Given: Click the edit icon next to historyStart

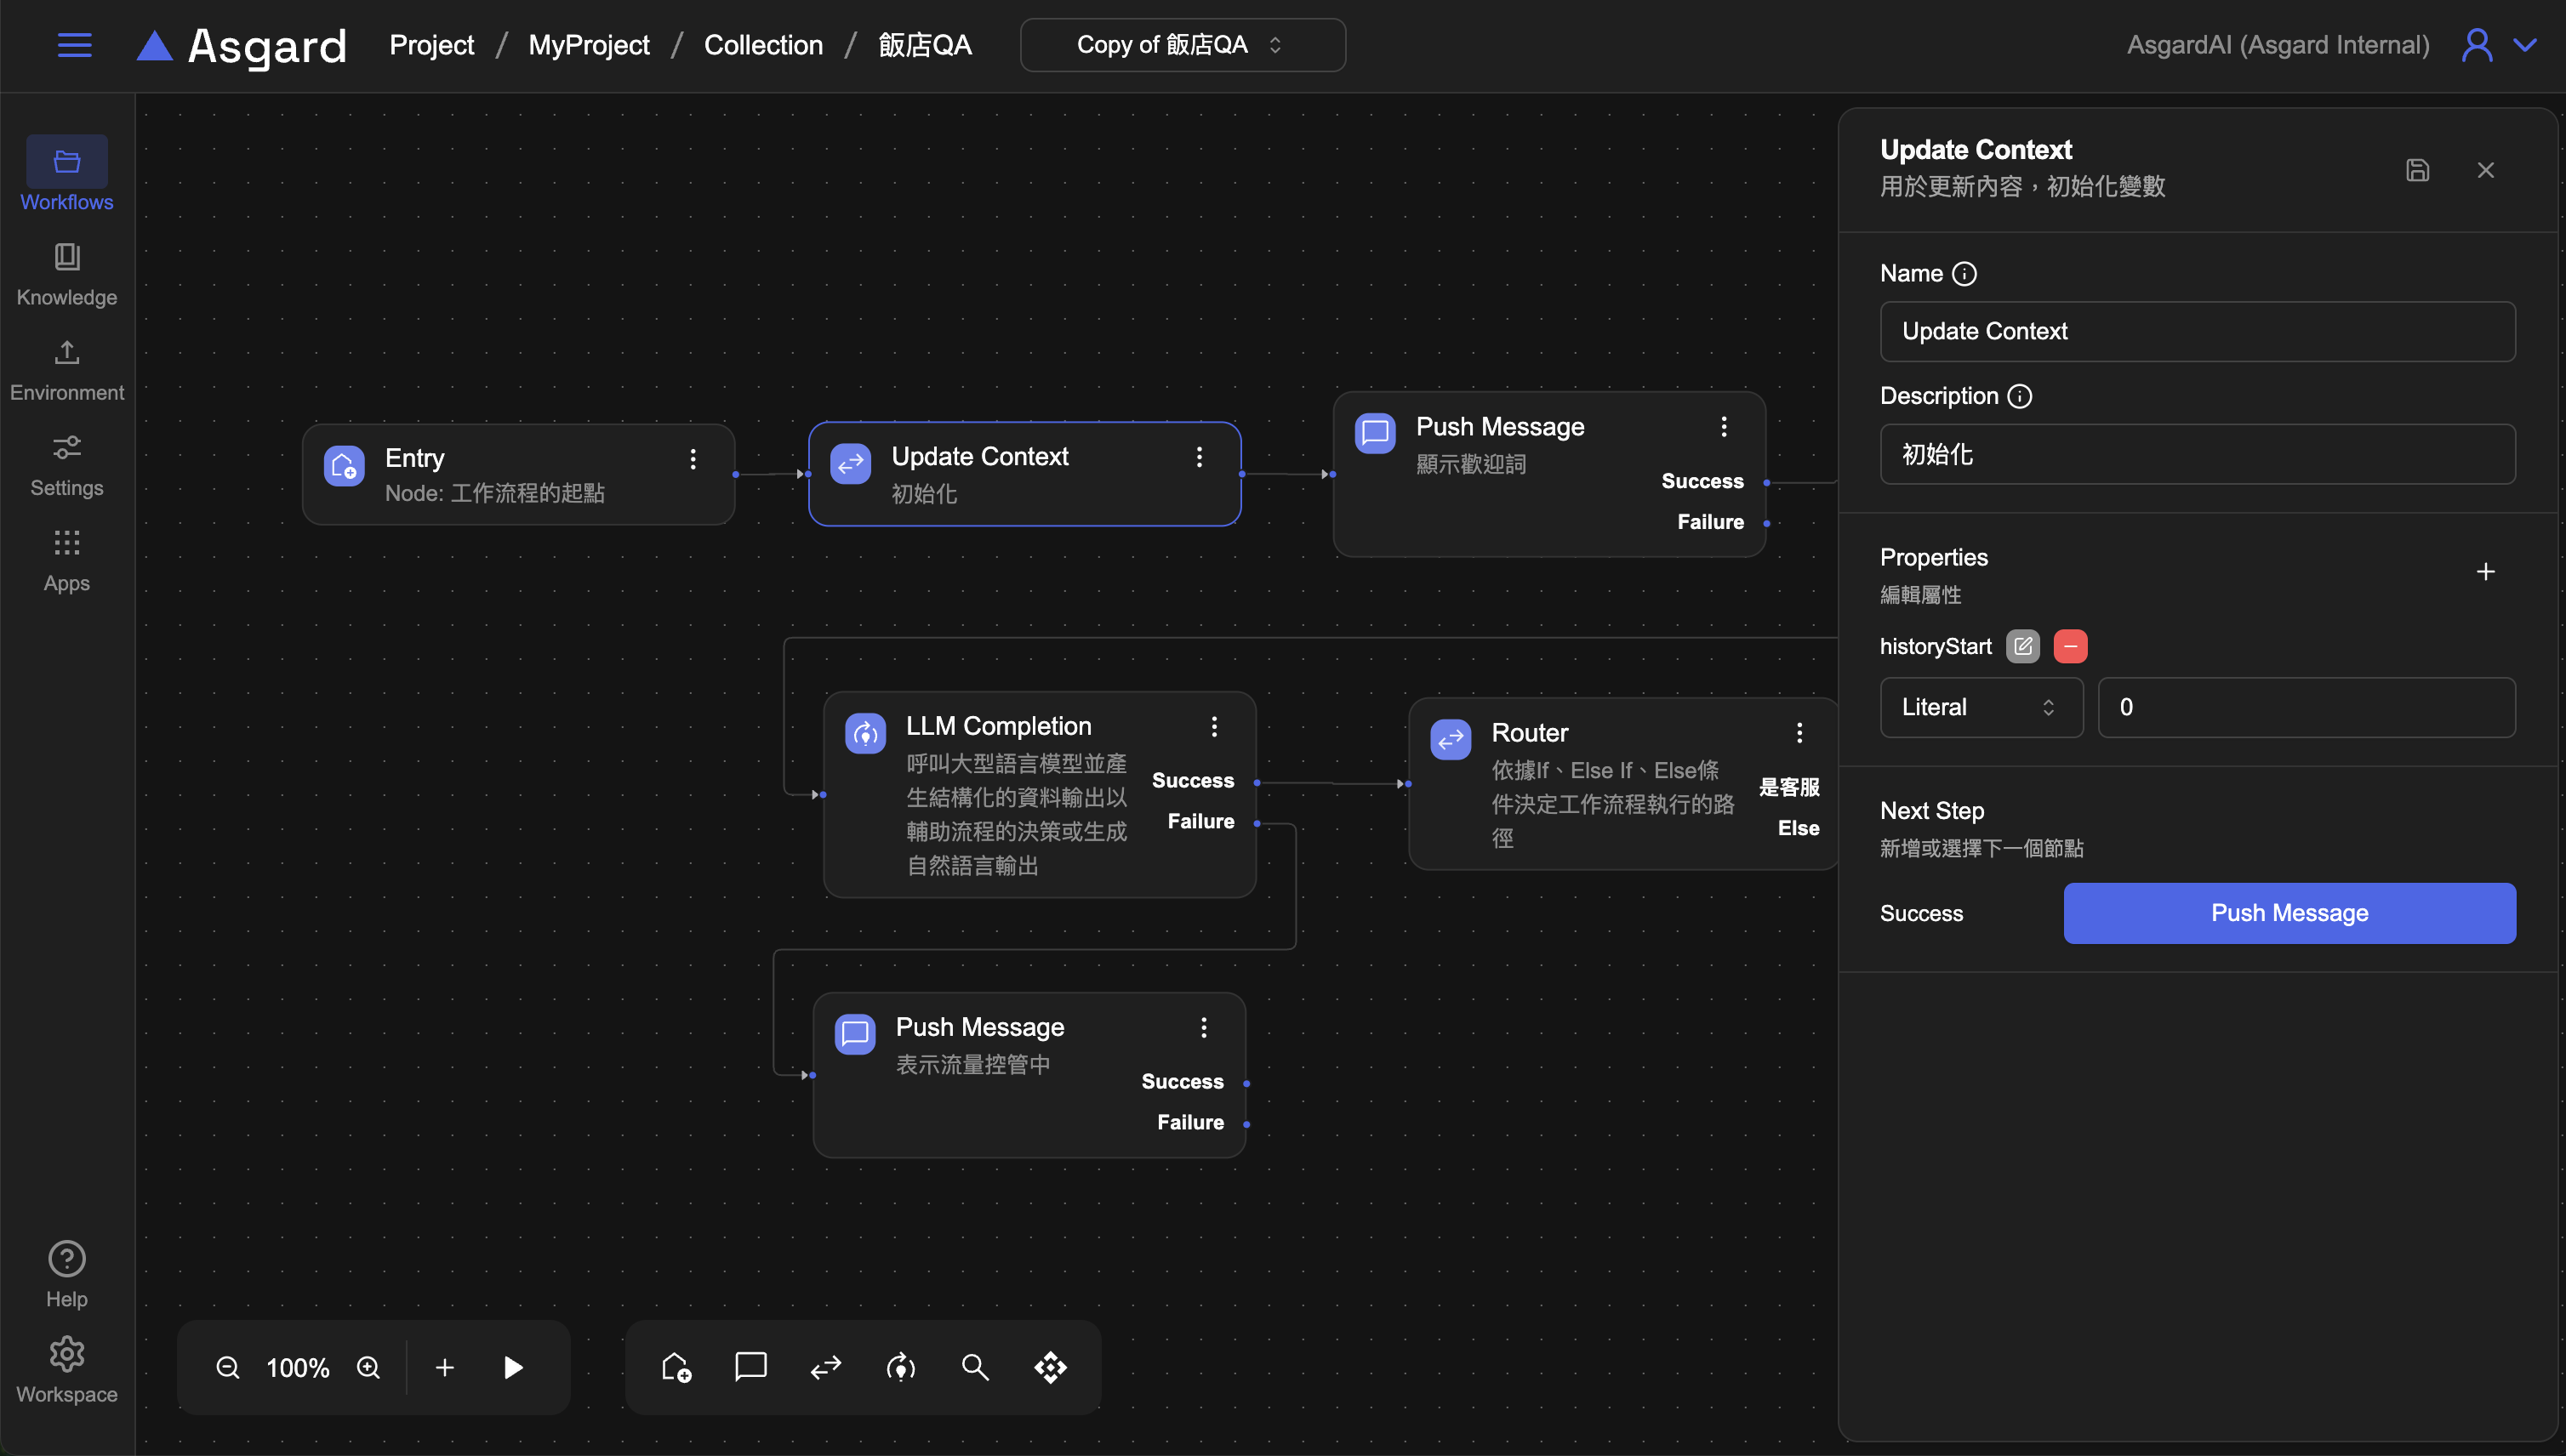Looking at the screenshot, I should point(2021,646).
